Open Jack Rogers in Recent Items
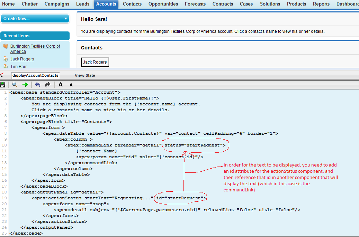This screenshot has height=237, width=359. 22,59
